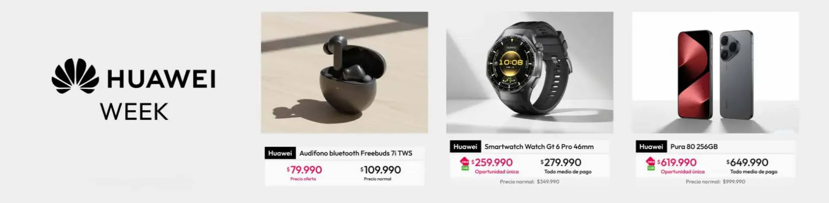Open the Freebuds 7i earbuds product image
This screenshot has width=829, height=203.
(x=345, y=73)
